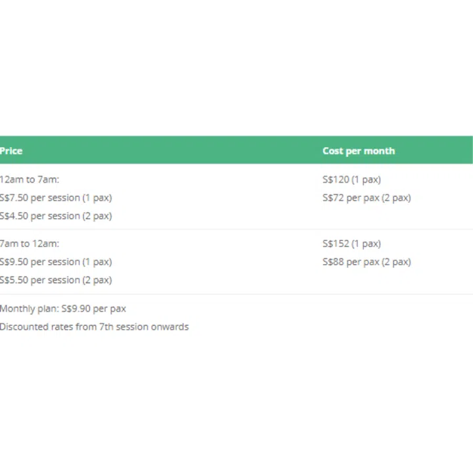Select the S$152 (1 pax) monthly cost
Viewport: 473px width, 473px height.
click(351, 244)
